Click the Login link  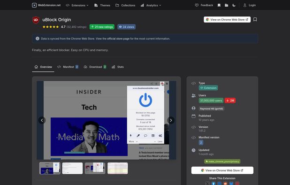coord(250,5)
